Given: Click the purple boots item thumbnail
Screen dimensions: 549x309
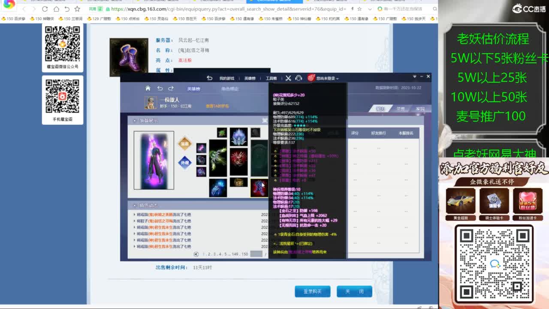Looking at the screenshot, I should click(x=129, y=57).
